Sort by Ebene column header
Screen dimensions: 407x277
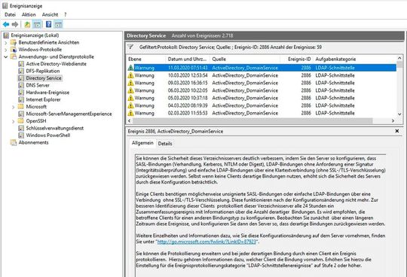tap(146, 59)
